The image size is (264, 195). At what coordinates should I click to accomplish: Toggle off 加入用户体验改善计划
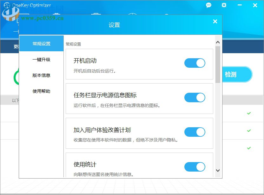pyautogui.click(x=195, y=132)
